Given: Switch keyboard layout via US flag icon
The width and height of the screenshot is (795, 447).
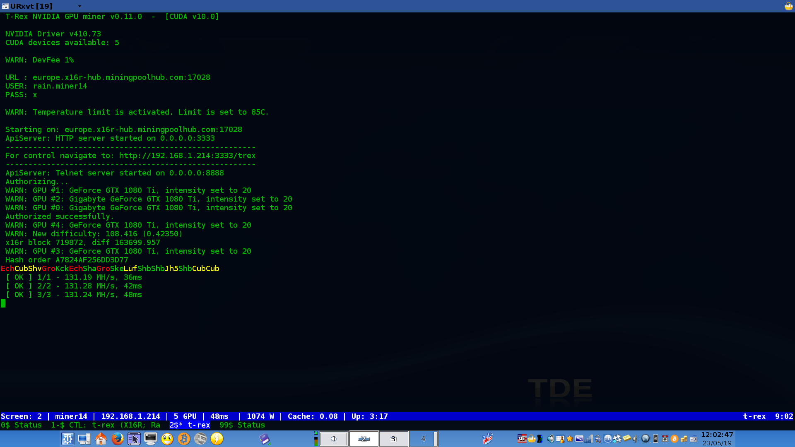Looking at the screenshot, I should [x=522, y=439].
